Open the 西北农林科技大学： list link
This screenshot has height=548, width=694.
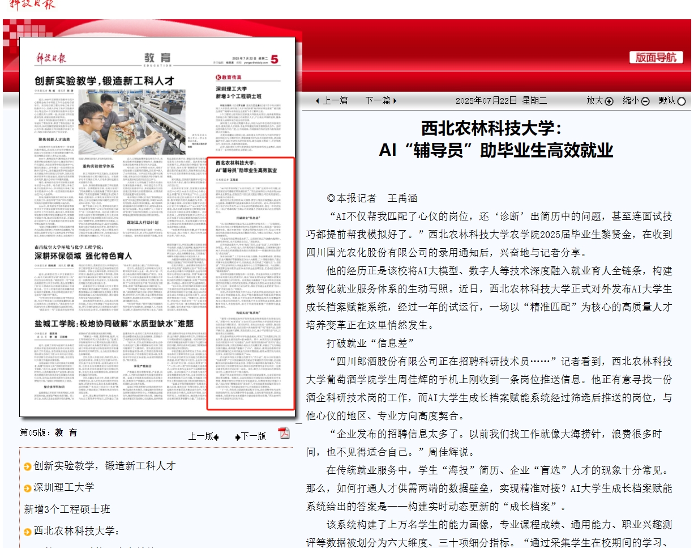(76, 531)
